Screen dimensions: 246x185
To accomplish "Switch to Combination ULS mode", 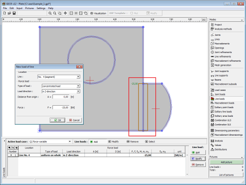I will point(221,120).
